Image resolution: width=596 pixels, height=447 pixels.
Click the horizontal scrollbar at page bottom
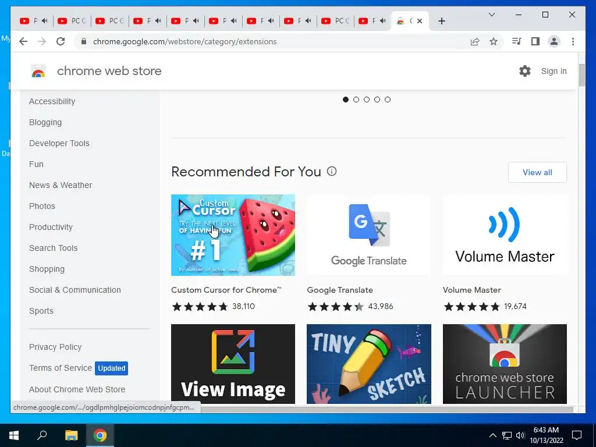tap(387, 410)
